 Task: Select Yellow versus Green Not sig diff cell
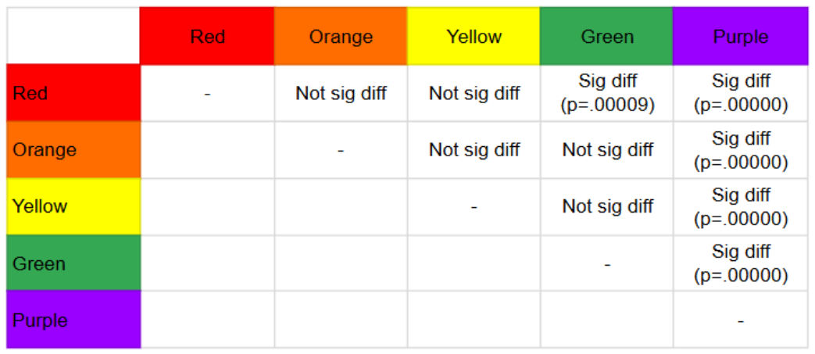tap(607, 206)
